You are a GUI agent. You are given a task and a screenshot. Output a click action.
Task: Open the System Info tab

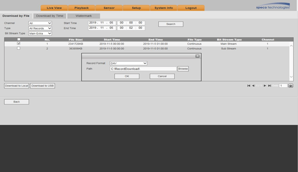tap(164, 8)
